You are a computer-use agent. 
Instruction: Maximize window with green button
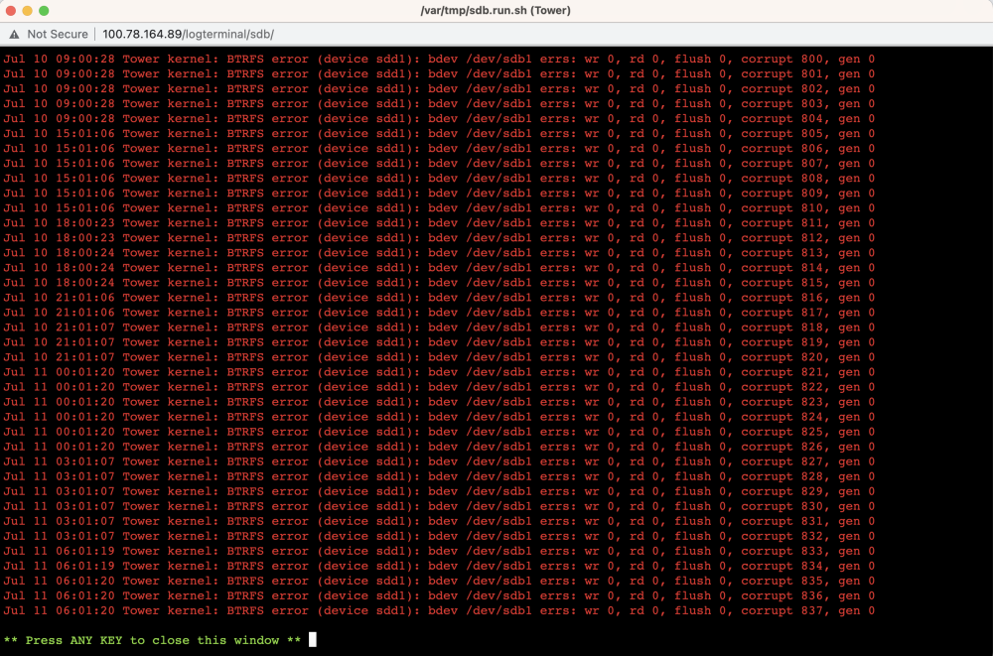coord(44,10)
